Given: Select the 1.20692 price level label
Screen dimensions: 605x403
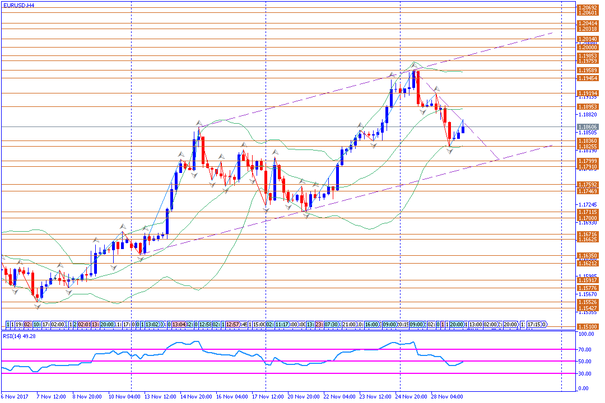Looking at the screenshot, I should click(587, 7).
